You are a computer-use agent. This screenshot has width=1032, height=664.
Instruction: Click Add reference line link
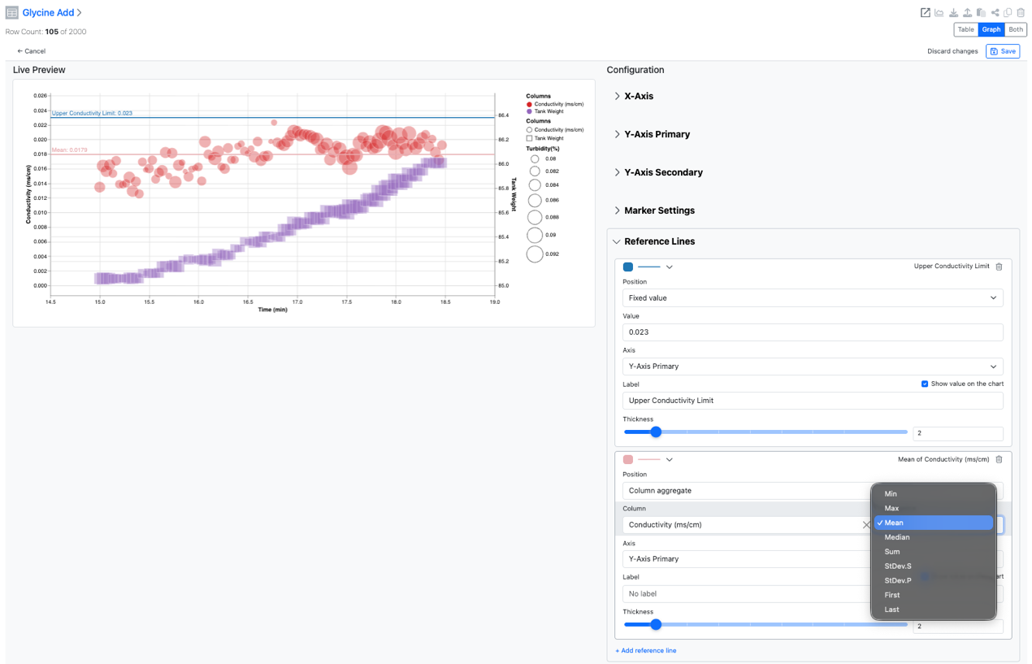(x=646, y=651)
